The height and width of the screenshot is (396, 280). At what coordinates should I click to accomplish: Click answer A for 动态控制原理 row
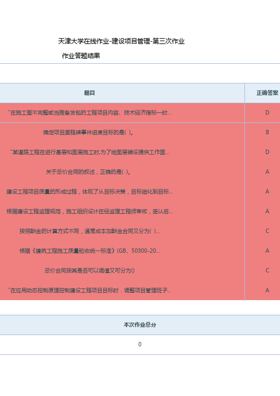(268, 291)
